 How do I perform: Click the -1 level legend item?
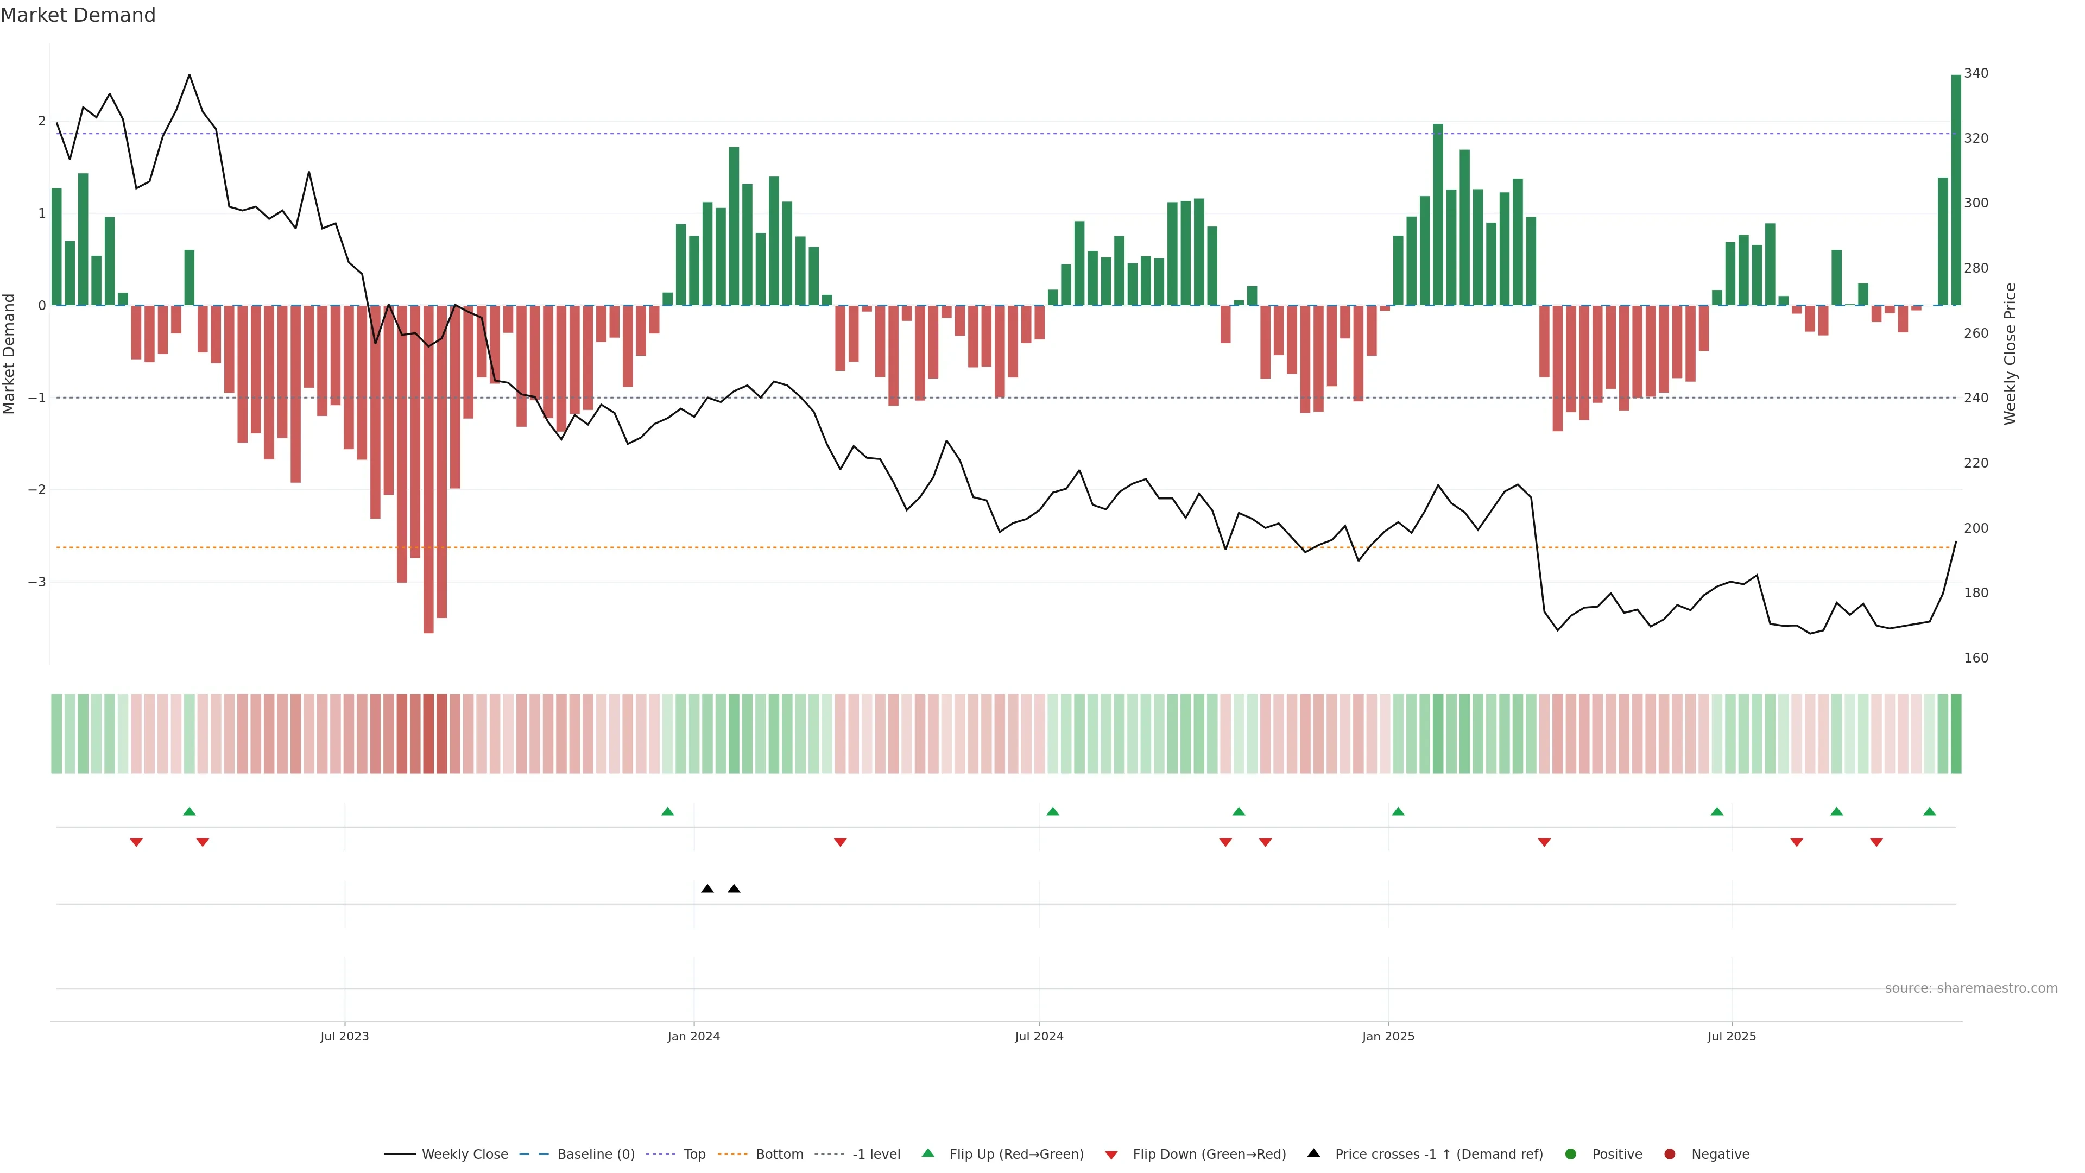point(876,1155)
